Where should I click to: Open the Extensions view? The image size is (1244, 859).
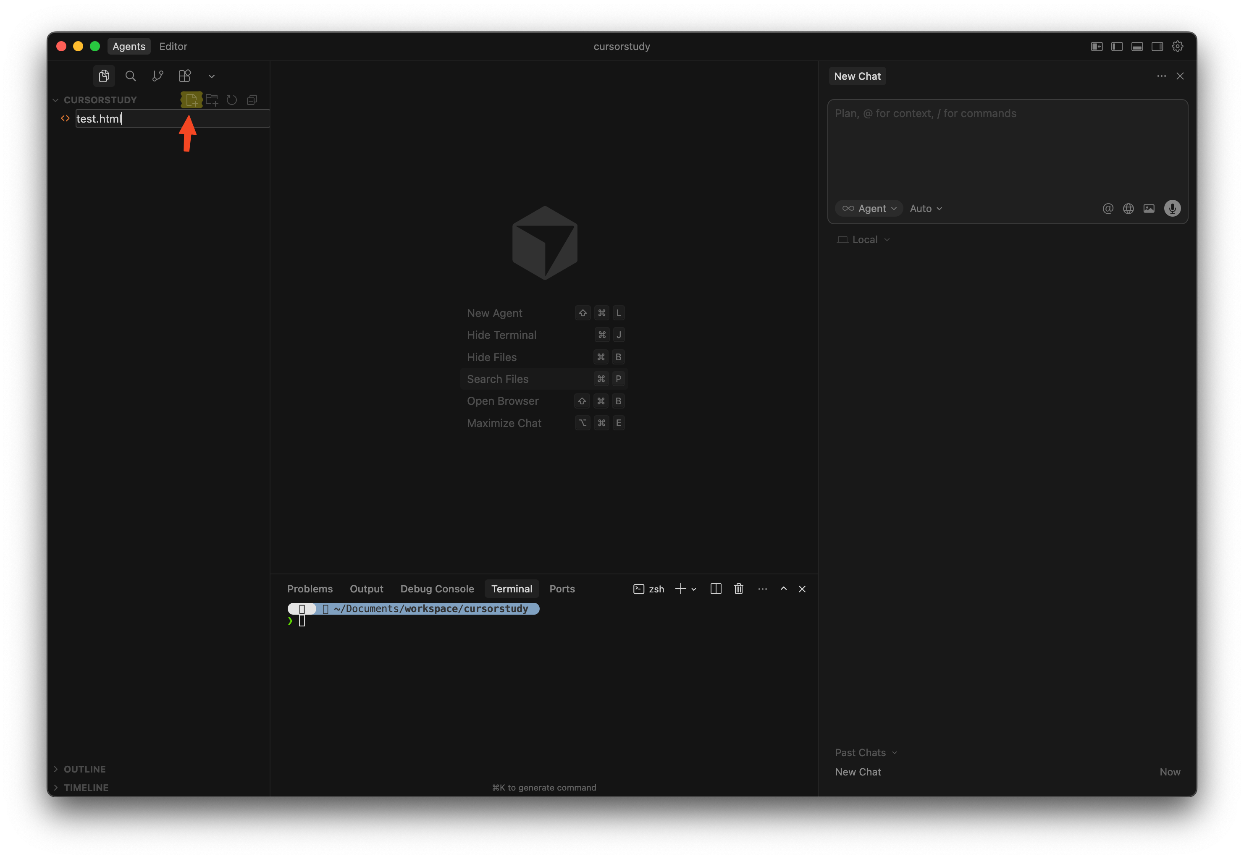coord(185,76)
